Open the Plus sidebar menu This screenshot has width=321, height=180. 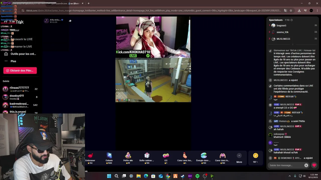[x=11, y=61]
